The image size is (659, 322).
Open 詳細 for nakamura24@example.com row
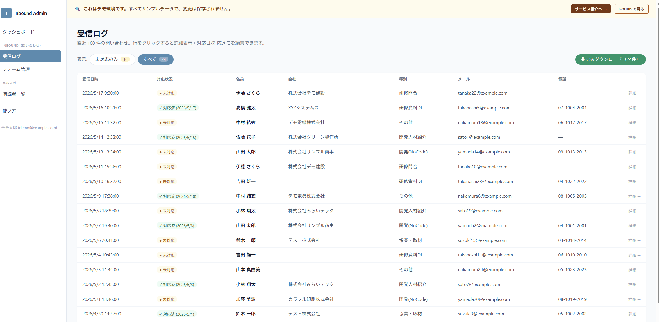(634, 270)
